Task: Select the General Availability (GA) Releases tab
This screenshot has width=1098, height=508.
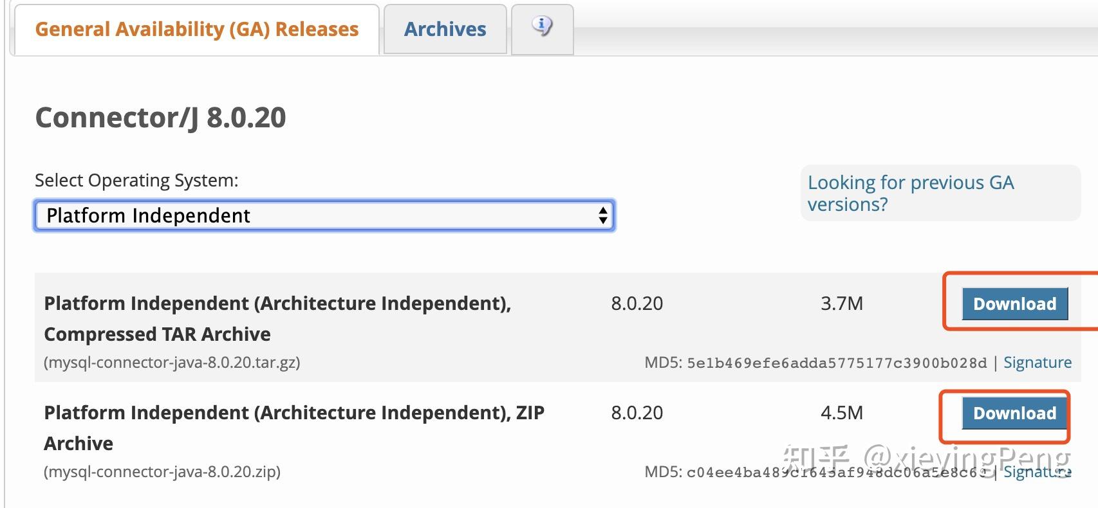Action: [x=196, y=30]
